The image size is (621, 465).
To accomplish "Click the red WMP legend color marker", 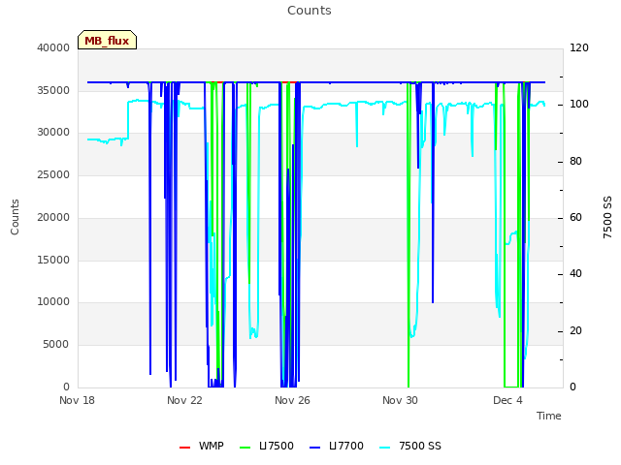I will 185,448.
